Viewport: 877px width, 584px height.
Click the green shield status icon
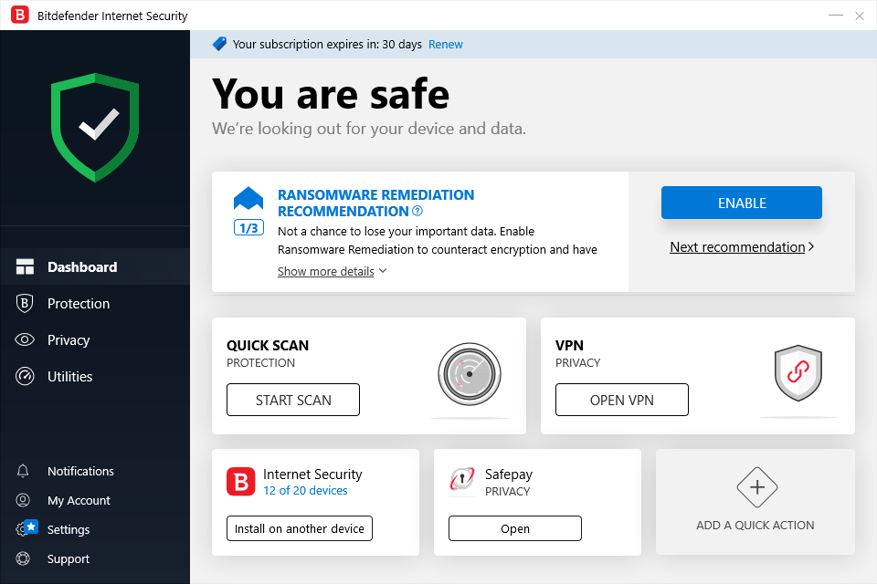pos(95,128)
